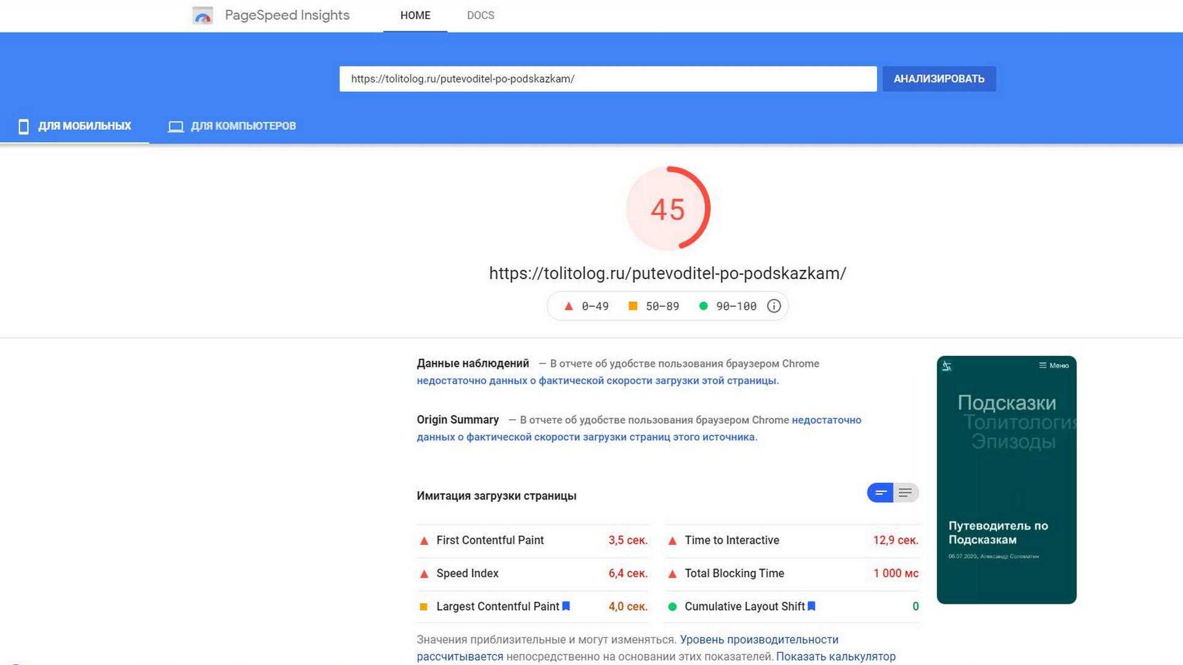Select the ДЛЯ КОМПЬЮТЕРОВ tab
The image size is (1183, 665).
point(232,126)
